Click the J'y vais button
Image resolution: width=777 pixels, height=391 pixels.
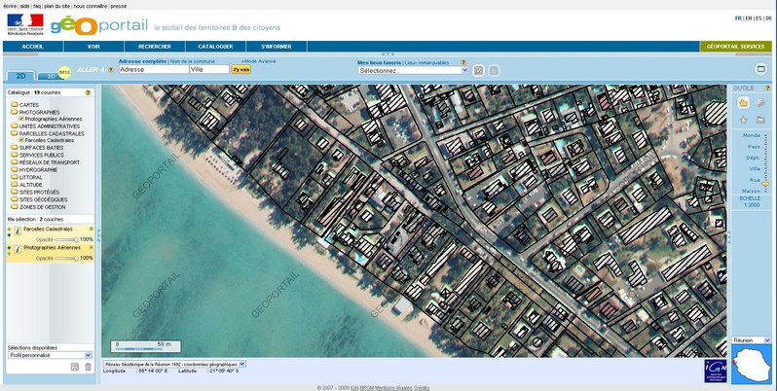(x=241, y=70)
